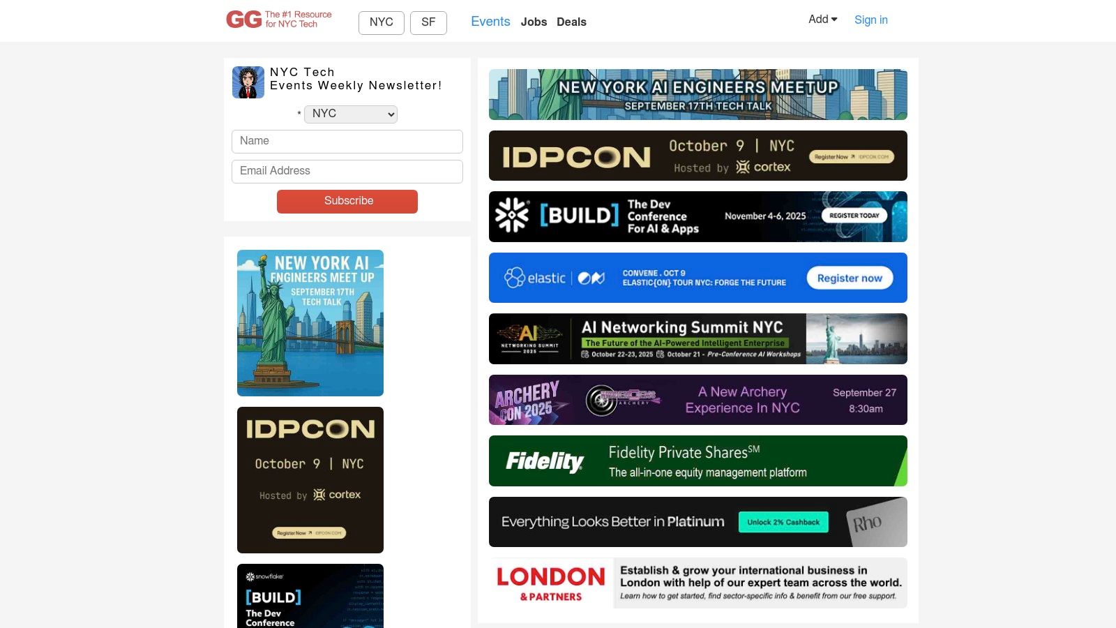Click the Snowflake logo in BUILD banner
The height and width of the screenshot is (628, 1116).
click(x=512, y=215)
